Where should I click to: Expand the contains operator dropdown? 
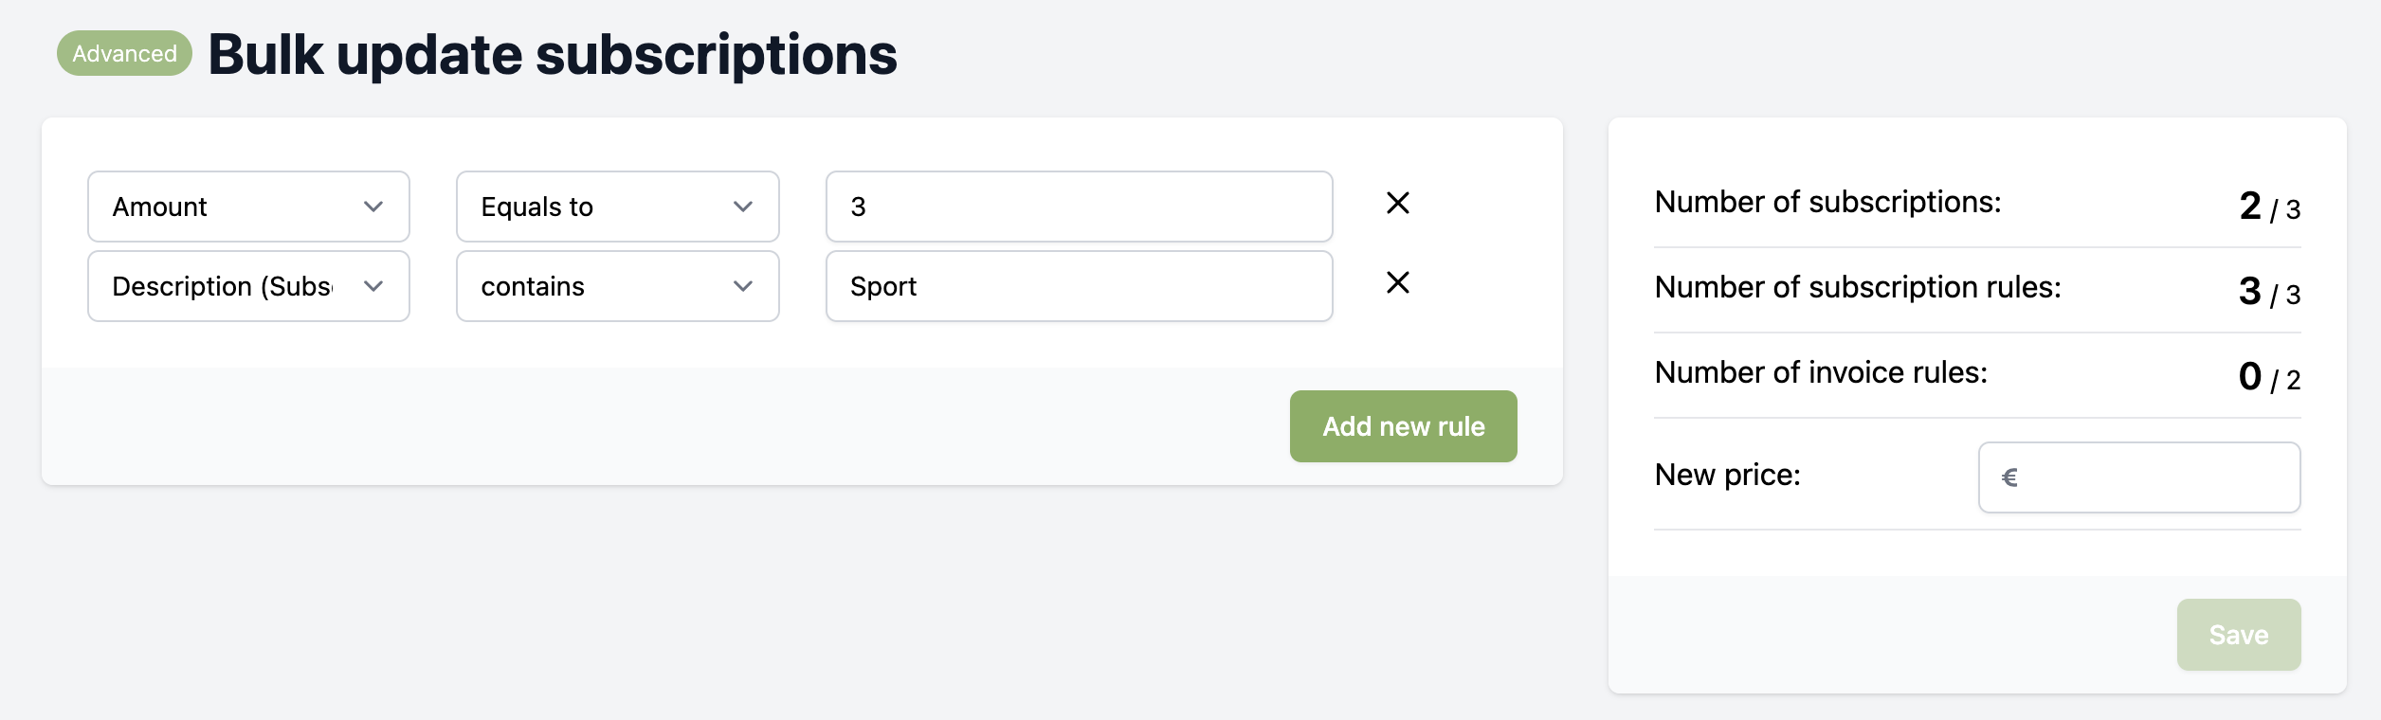(617, 286)
